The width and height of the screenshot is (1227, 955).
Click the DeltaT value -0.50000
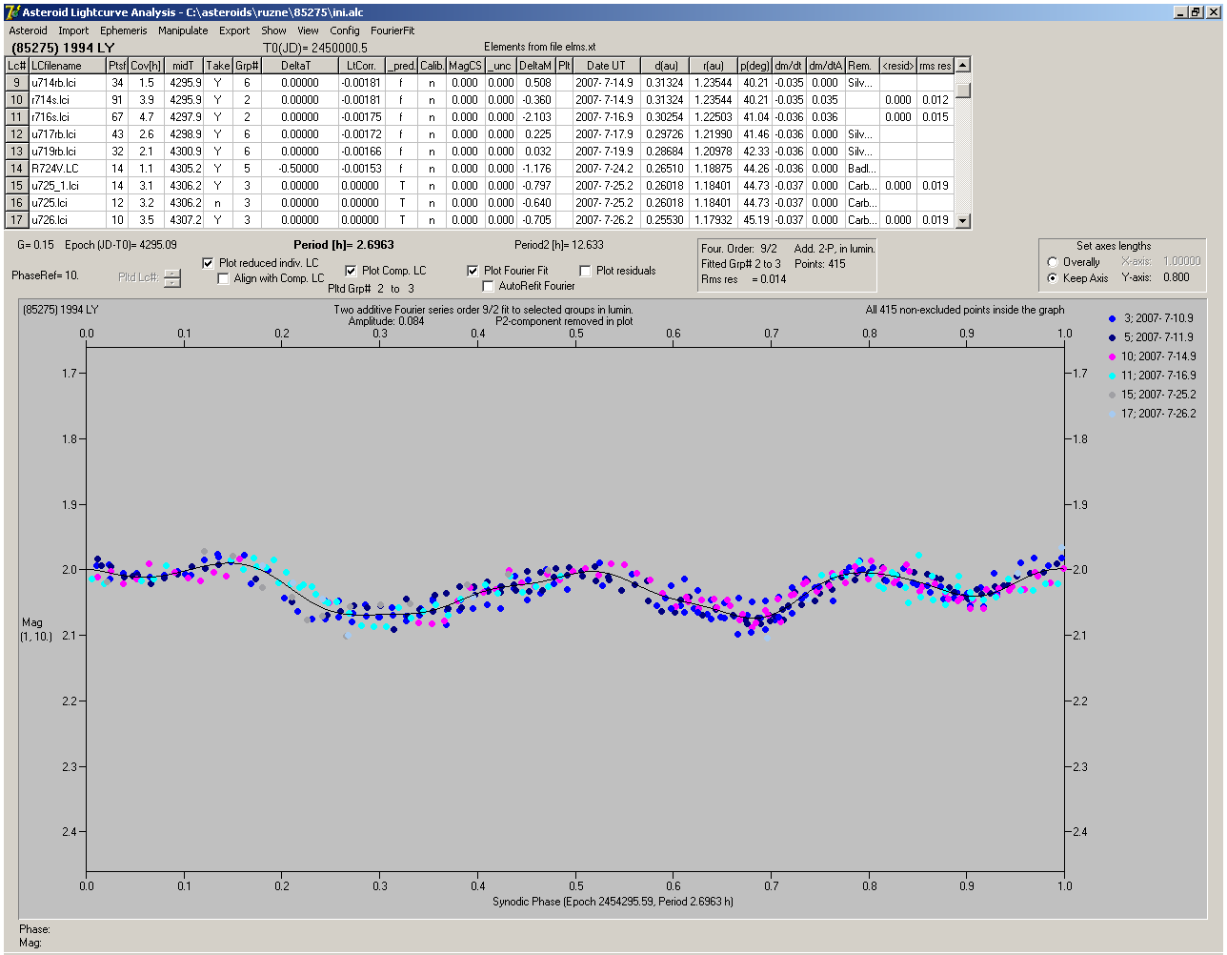(x=300, y=169)
